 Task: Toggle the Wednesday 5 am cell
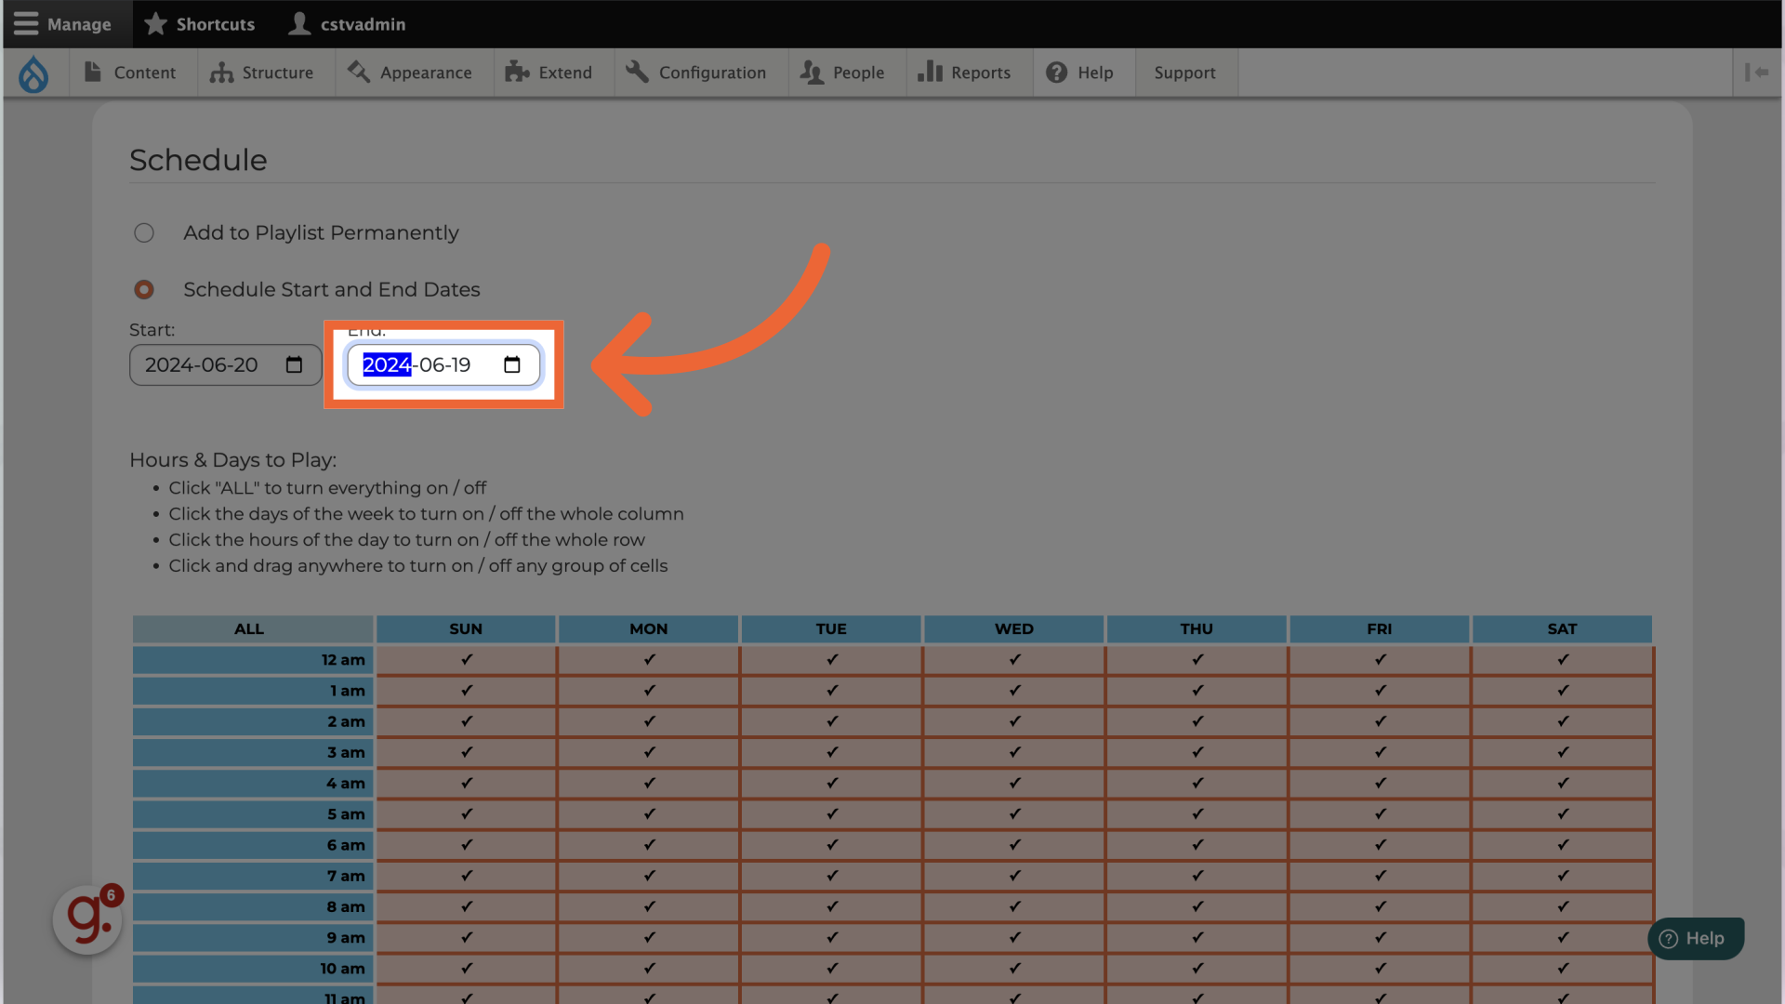pos(1013,814)
